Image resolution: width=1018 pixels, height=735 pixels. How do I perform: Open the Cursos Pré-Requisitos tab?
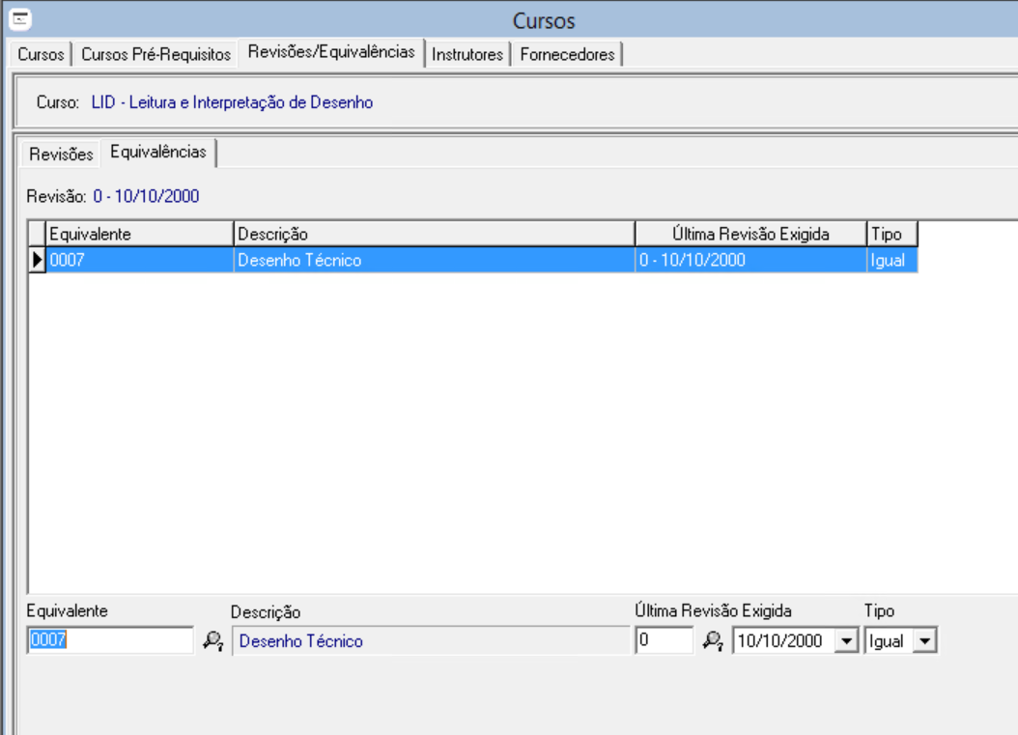tap(156, 55)
